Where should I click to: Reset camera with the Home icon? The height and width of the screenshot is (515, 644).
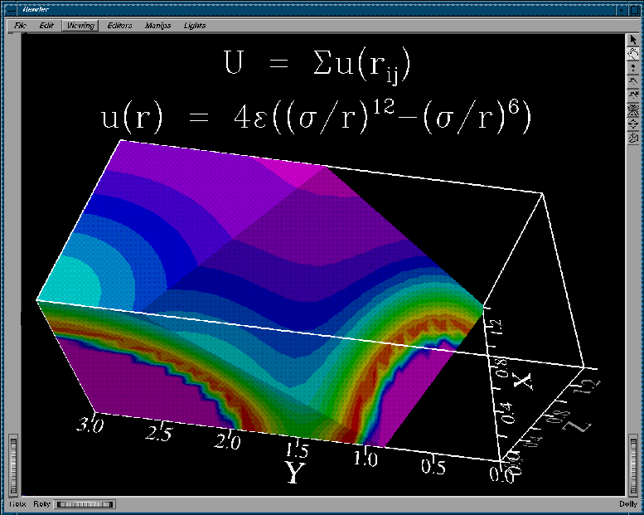pos(633,81)
